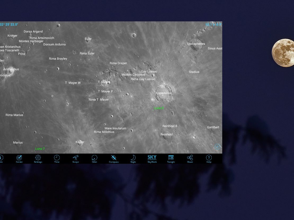The width and height of the screenshot is (294, 220).
Task: Click the Krieger crater label
Action: click(x=12, y=36)
